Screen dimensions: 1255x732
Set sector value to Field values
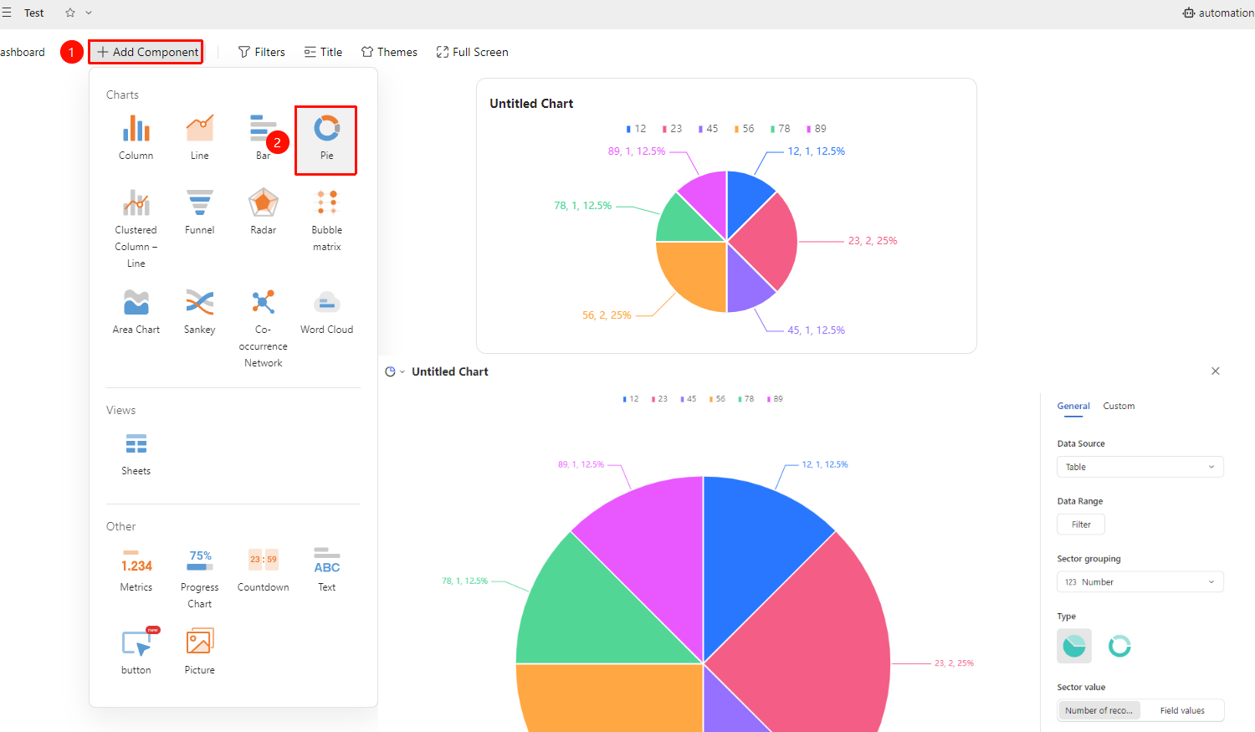click(x=1181, y=710)
